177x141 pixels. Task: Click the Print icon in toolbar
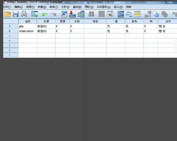tap(24, 14)
